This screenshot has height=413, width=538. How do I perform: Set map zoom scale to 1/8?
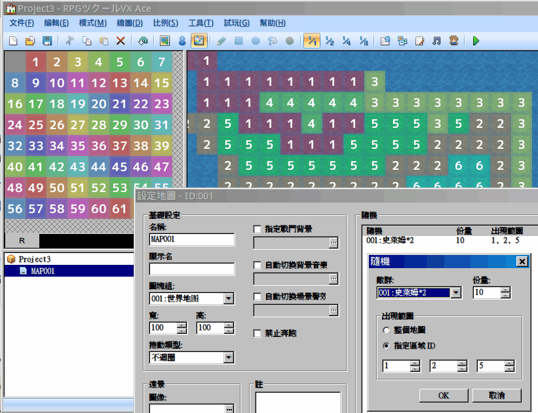364,41
